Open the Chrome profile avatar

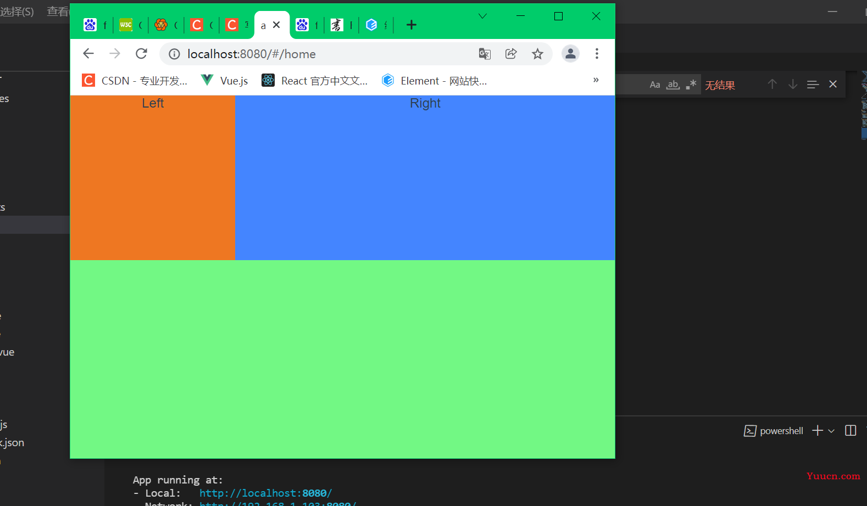coord(570,54)
